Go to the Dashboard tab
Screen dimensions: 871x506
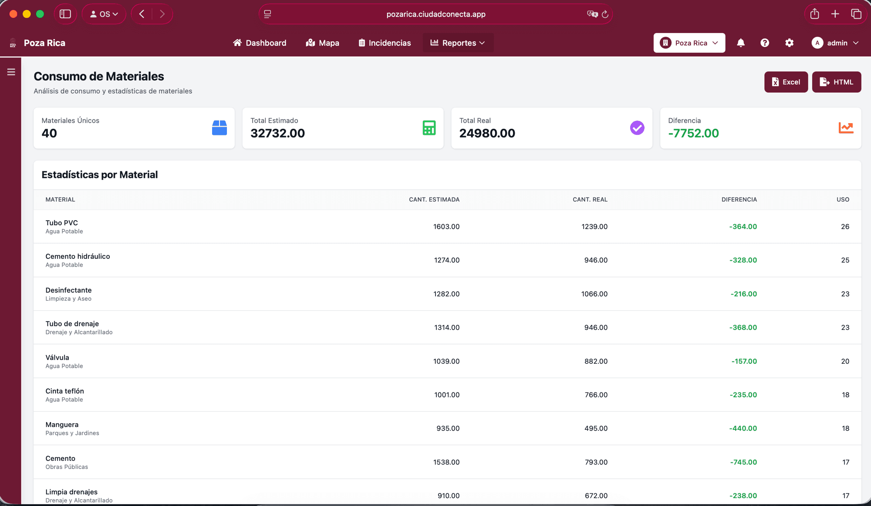pos(260,43)
